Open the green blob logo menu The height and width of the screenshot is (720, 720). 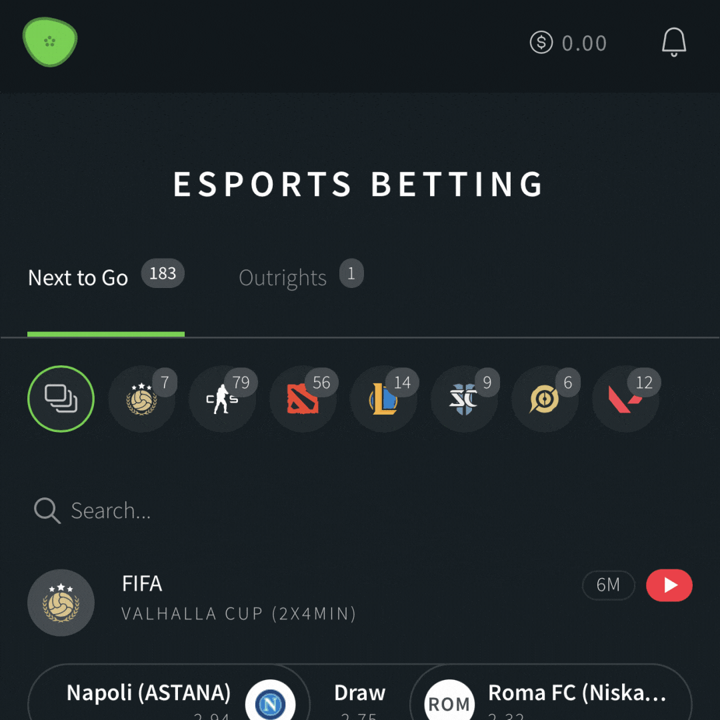(50, 42)
